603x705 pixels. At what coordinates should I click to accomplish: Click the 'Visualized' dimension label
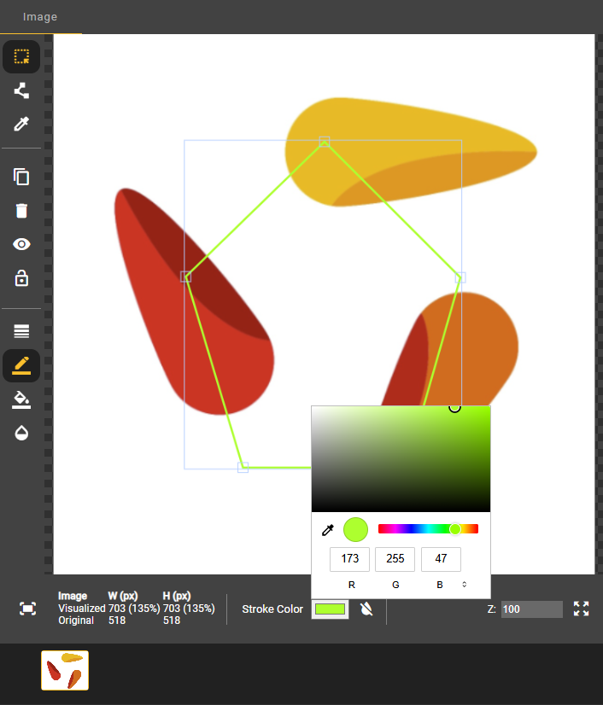81,609
